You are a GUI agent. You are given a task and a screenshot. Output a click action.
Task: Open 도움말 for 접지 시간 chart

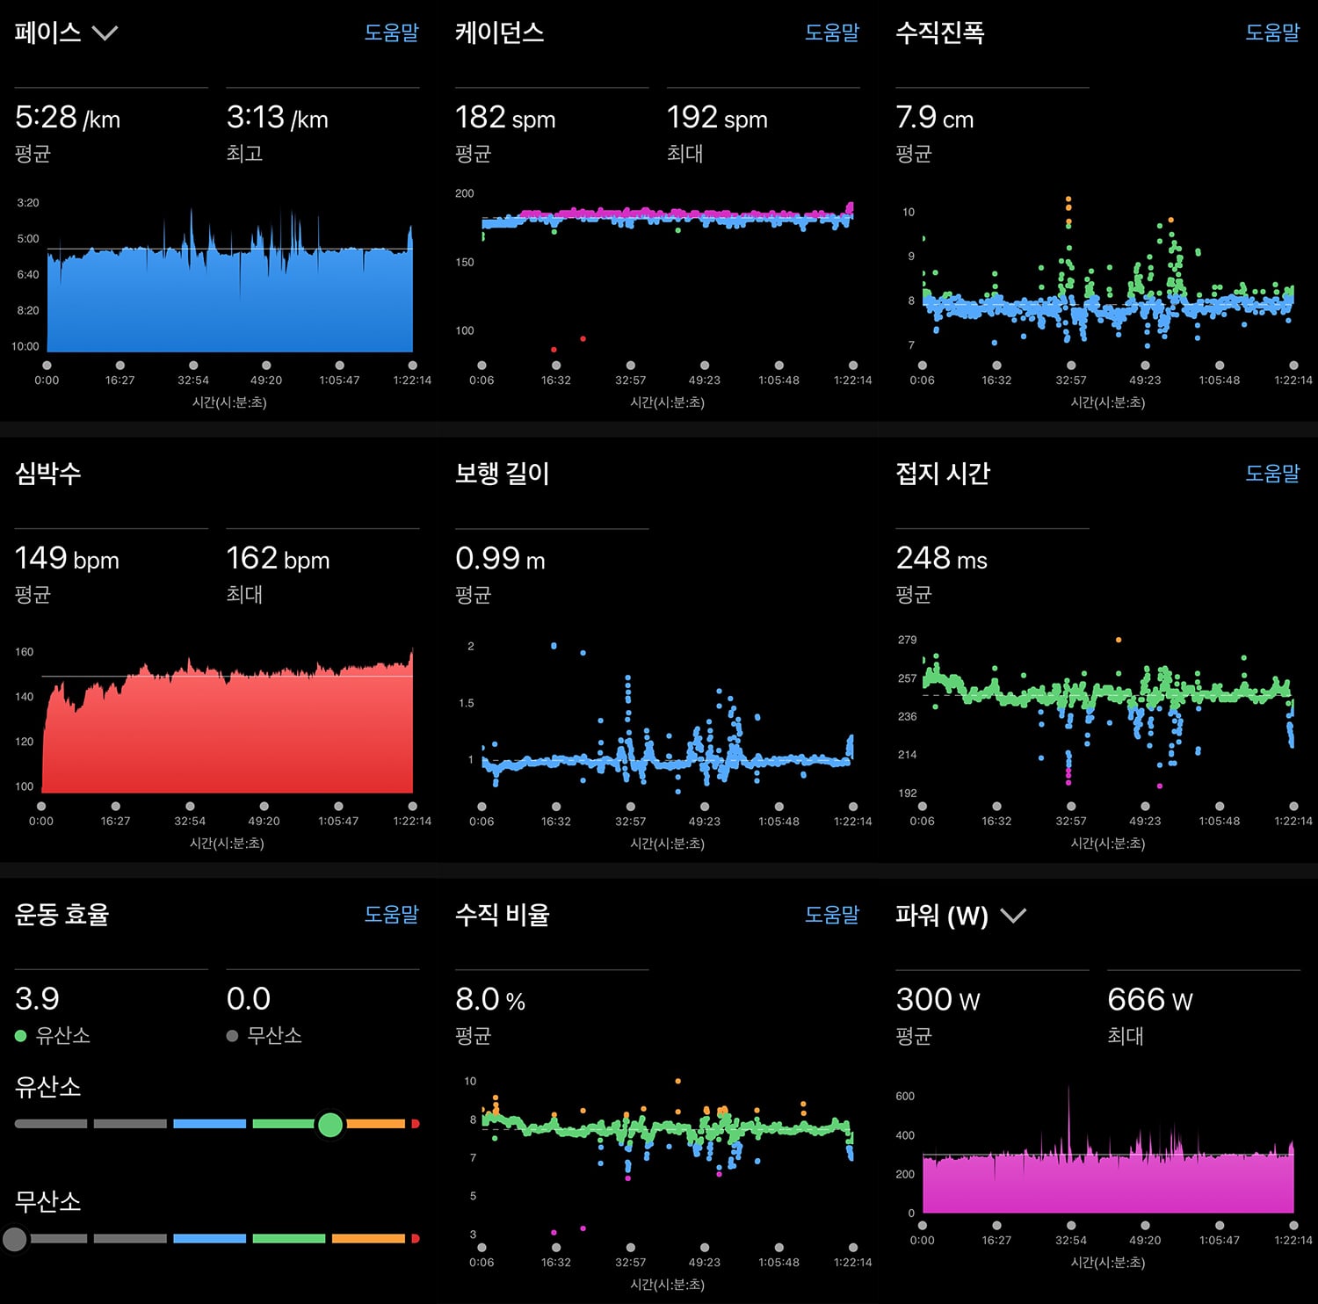click(1272, 474)
